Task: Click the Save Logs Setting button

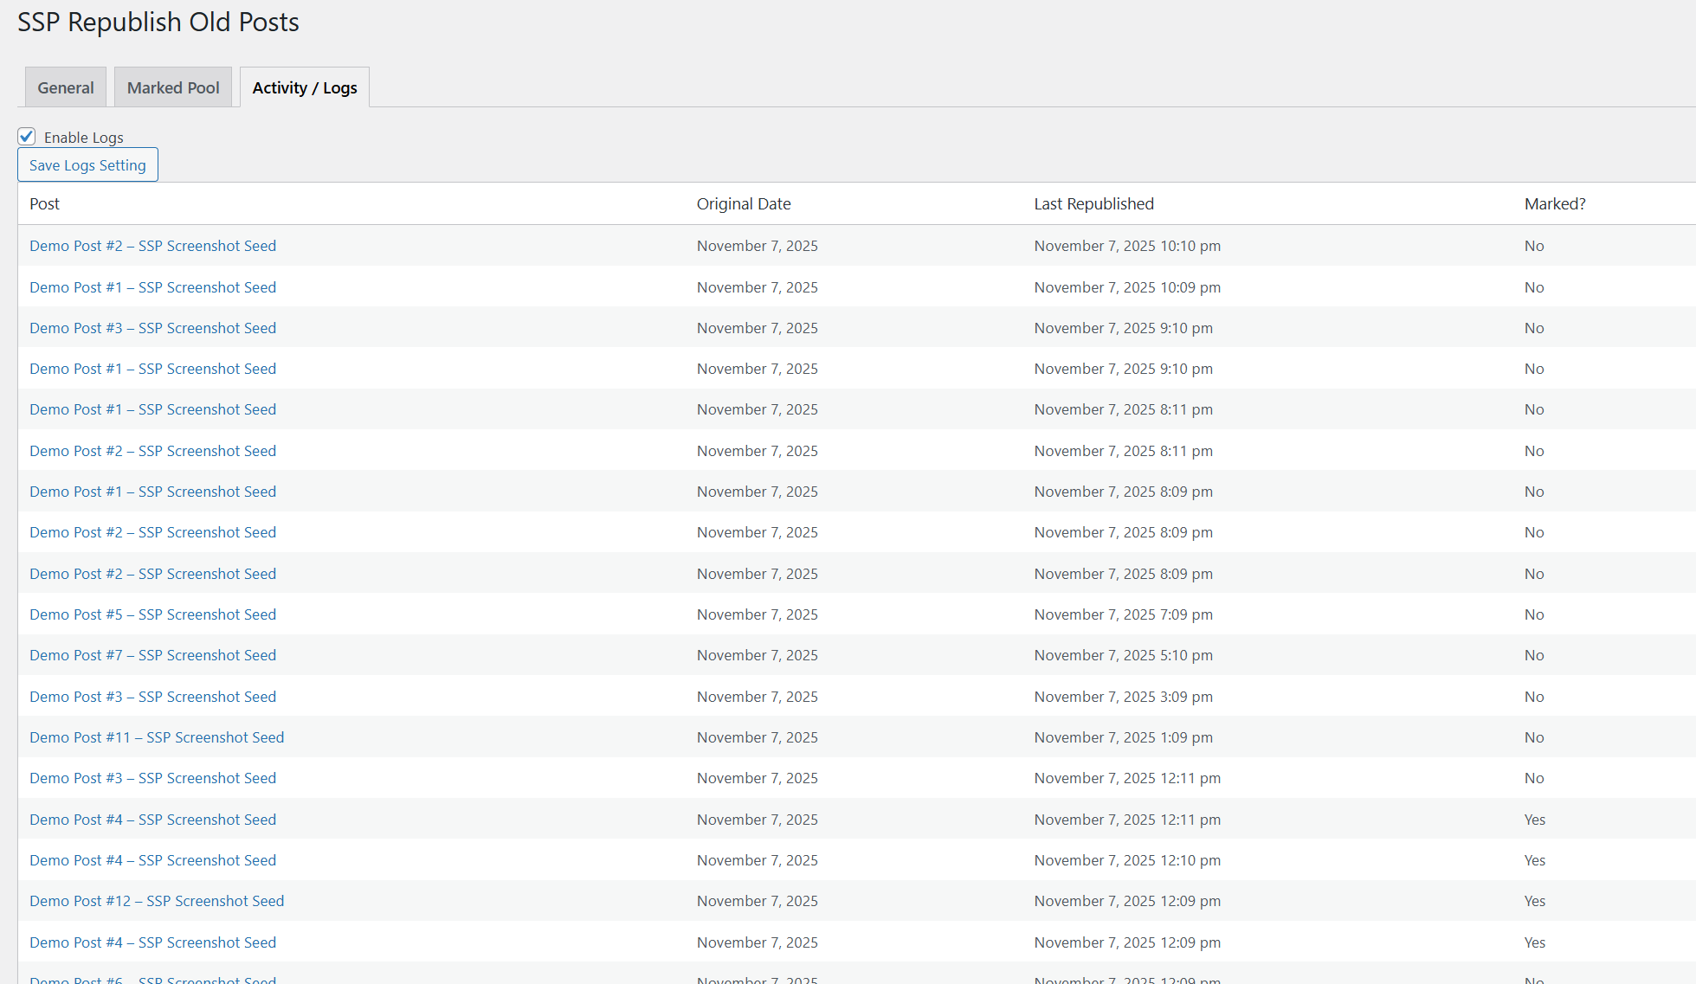Action: click(87, 165)
